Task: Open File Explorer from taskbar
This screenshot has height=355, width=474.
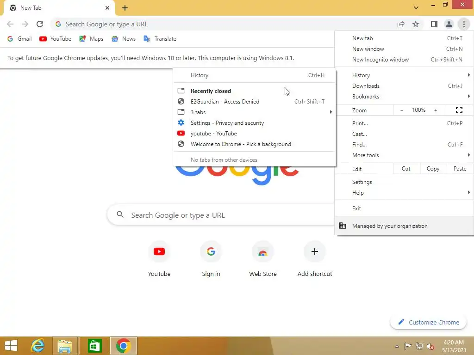Action: [x=65, y=346]
